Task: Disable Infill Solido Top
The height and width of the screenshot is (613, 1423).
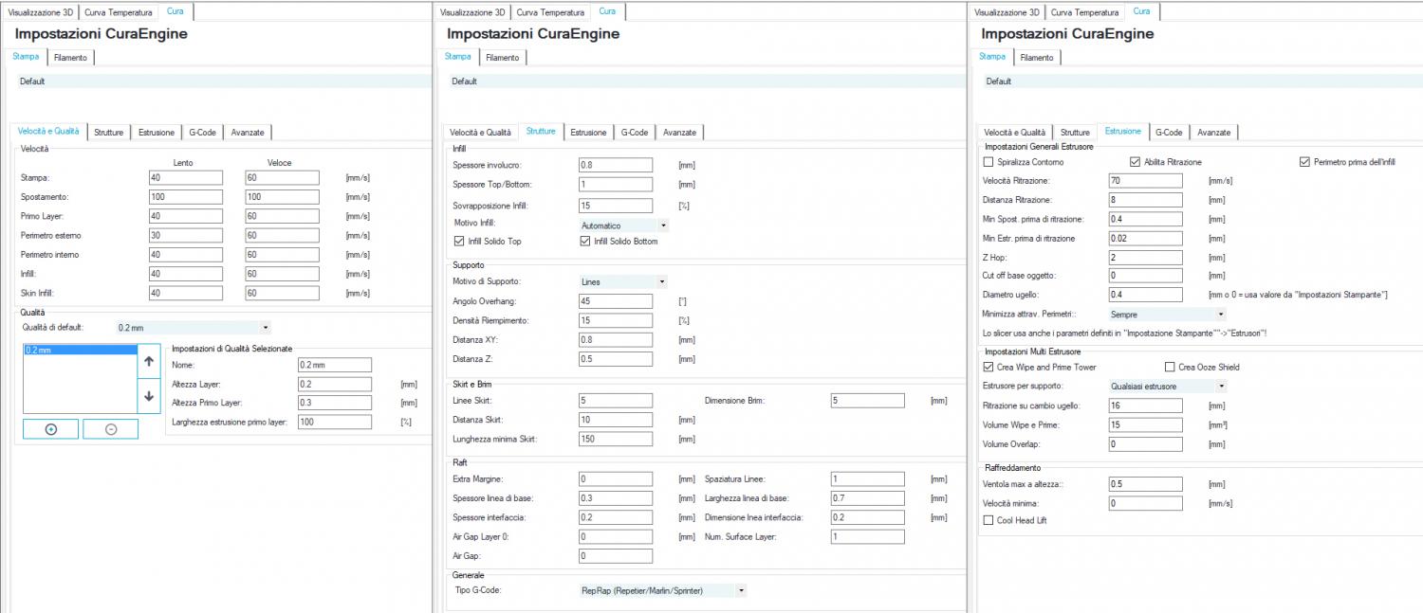Action: [460, 242]
